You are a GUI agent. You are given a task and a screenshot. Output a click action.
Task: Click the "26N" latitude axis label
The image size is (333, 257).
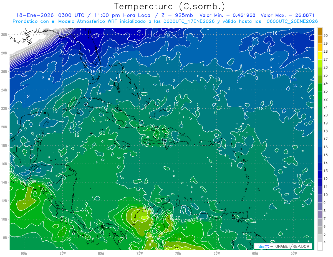(x=4, y=72)
